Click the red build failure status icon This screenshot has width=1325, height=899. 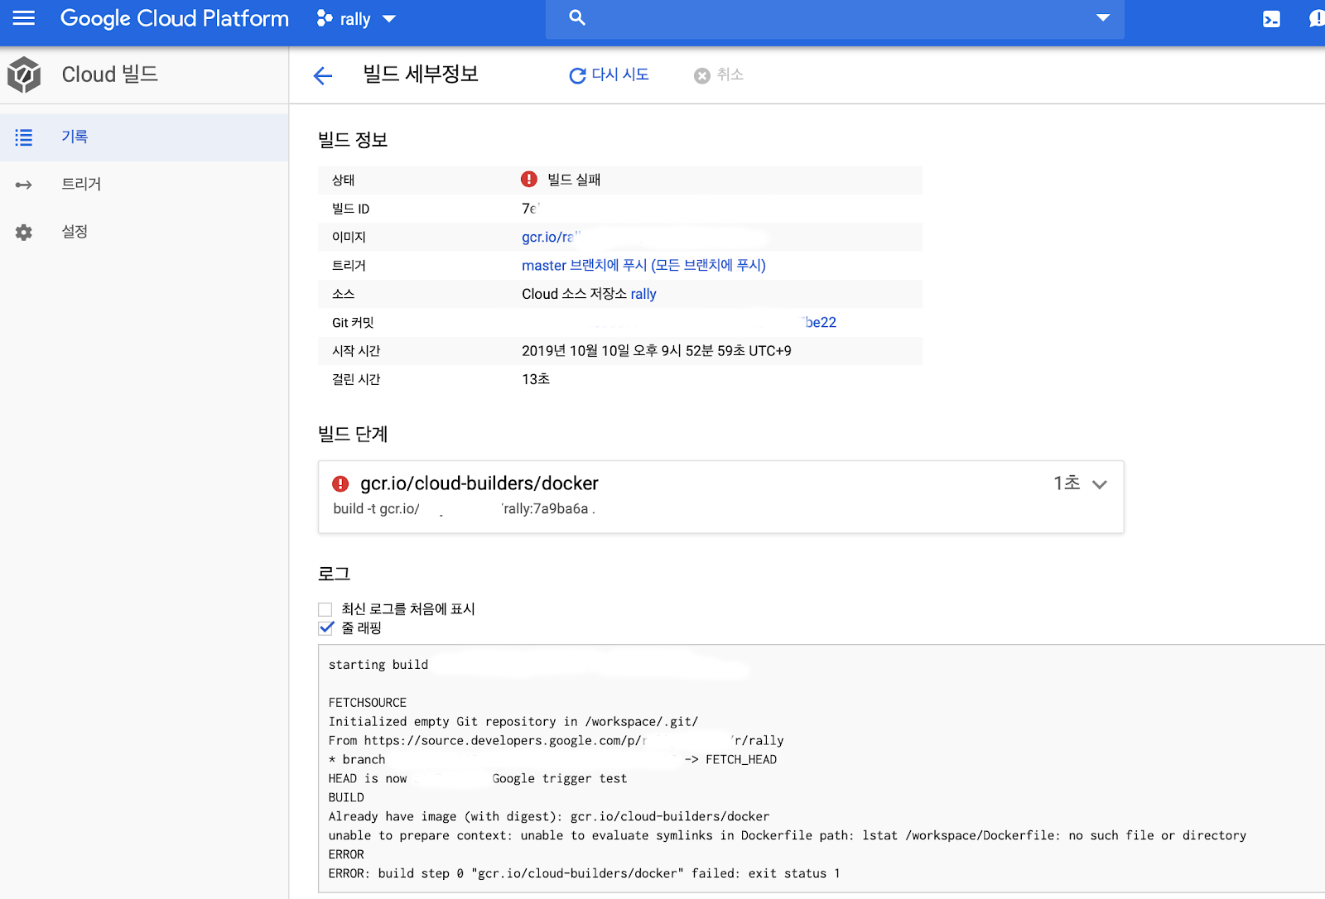(x=529, y=179)
